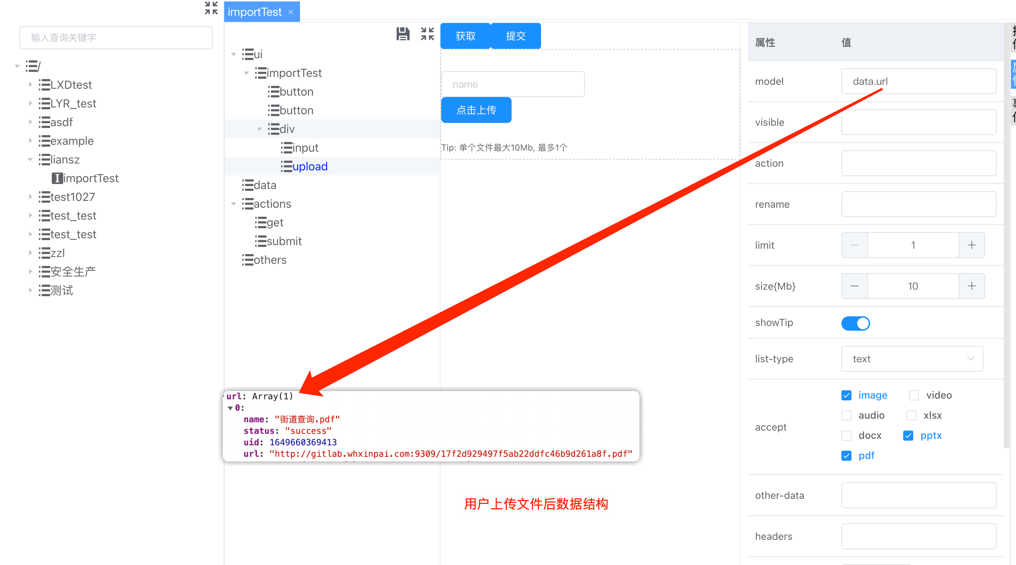The image size is (1016, 565).
Task: Click the 提交 button
Action: coord(516,36)
